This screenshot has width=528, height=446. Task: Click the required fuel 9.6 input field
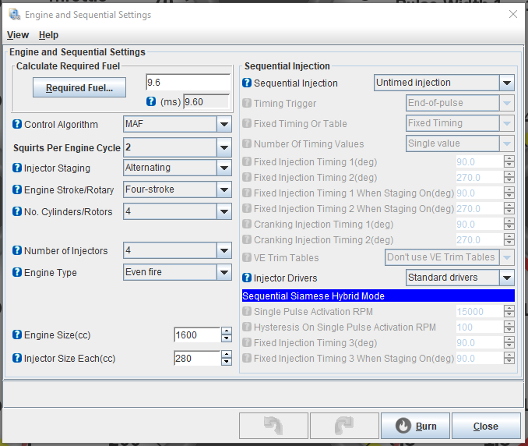point(188,82)
